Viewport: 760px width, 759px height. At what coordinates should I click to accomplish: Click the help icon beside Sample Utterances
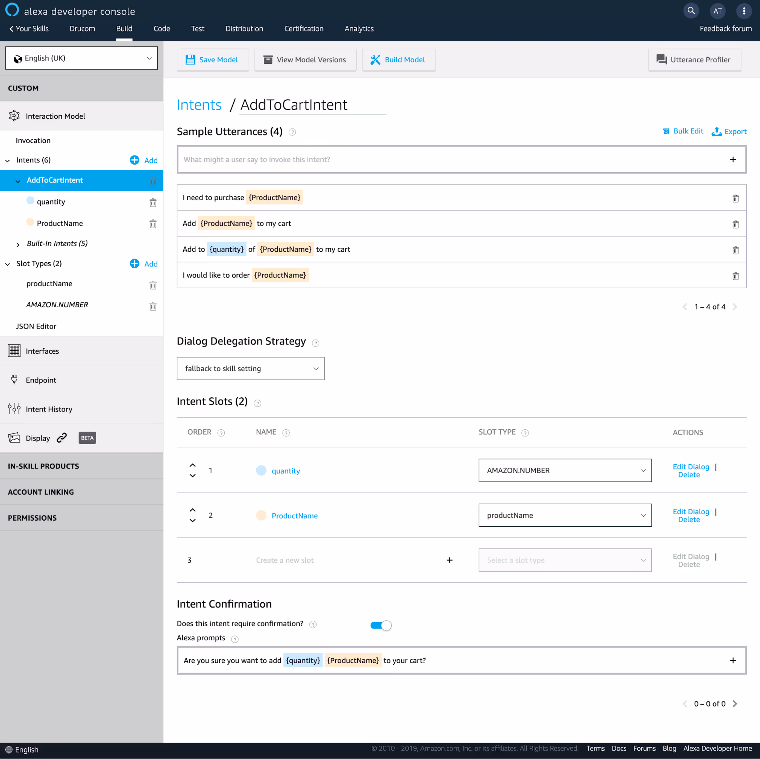[x=292, y=132]
